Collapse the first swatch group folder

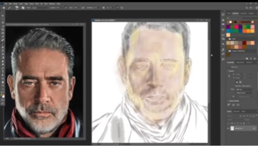(230, 39)
